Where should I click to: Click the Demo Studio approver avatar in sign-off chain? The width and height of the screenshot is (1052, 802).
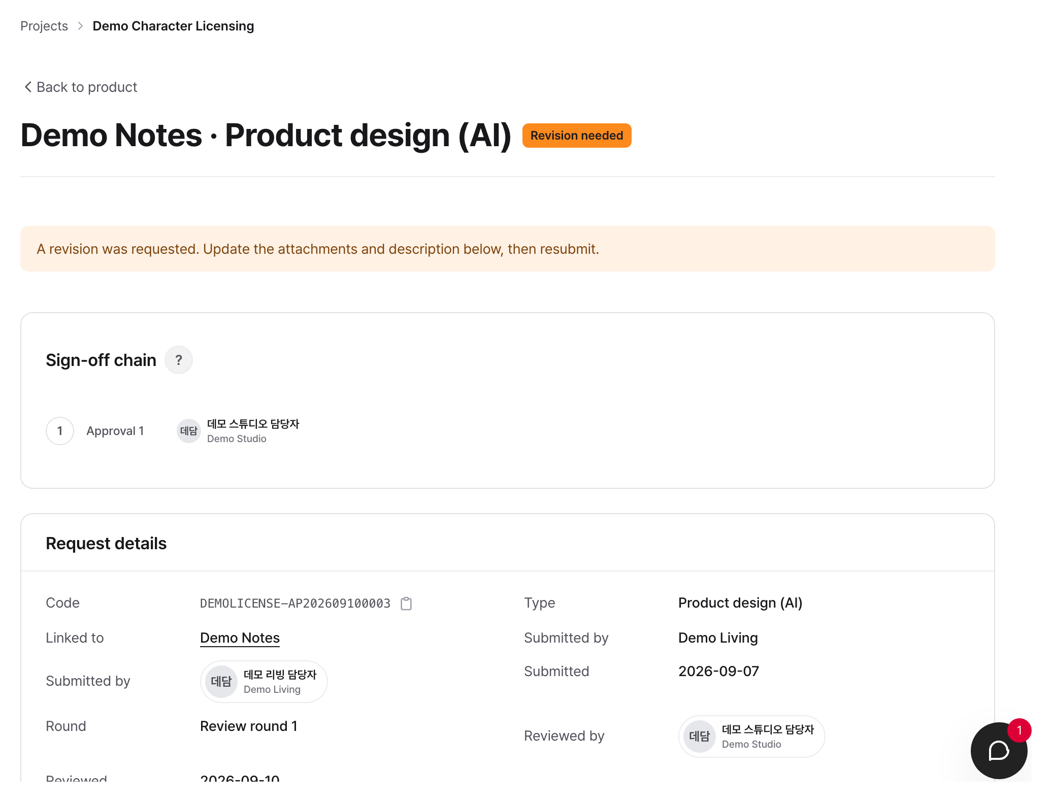pyautogui.click(x=188, y=431)
